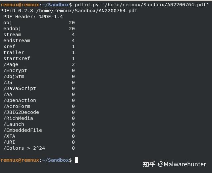Screen dimensions: 212x173
Task: Click the @Malwarehunter watermark text
Action: [182, 164]
